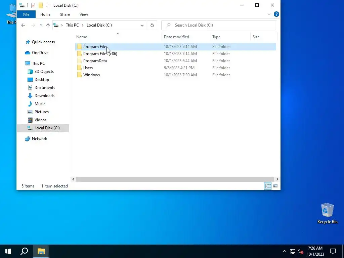344x258 pixels.
Task: Open Help with the question mark icon
Action: (x=276, y=14)
